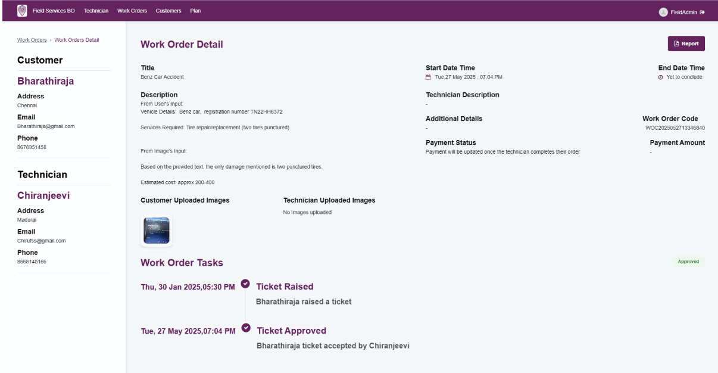Click the work order code WOC2025052713346840
The height and width of the screenshot is (373, 718).
(675, 128)
